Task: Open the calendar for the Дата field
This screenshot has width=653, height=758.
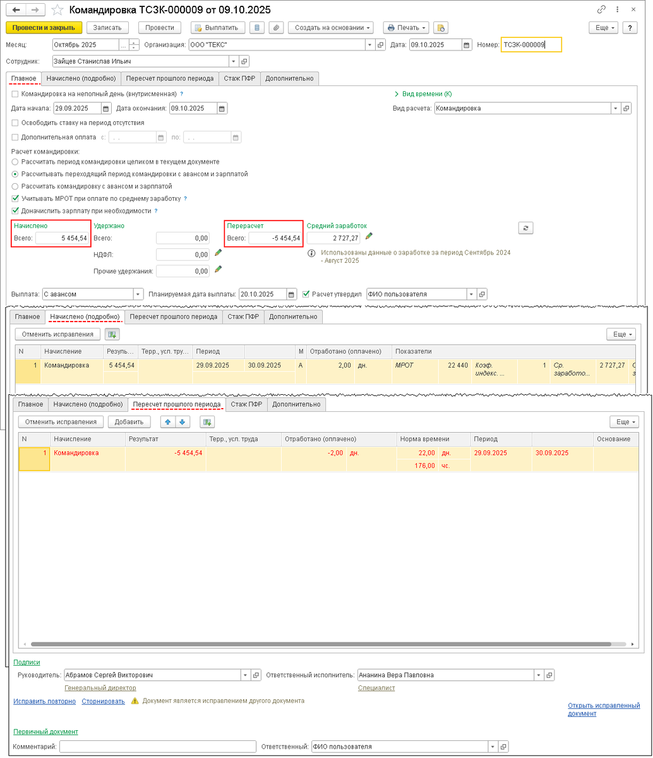Action: click(467, 45)
